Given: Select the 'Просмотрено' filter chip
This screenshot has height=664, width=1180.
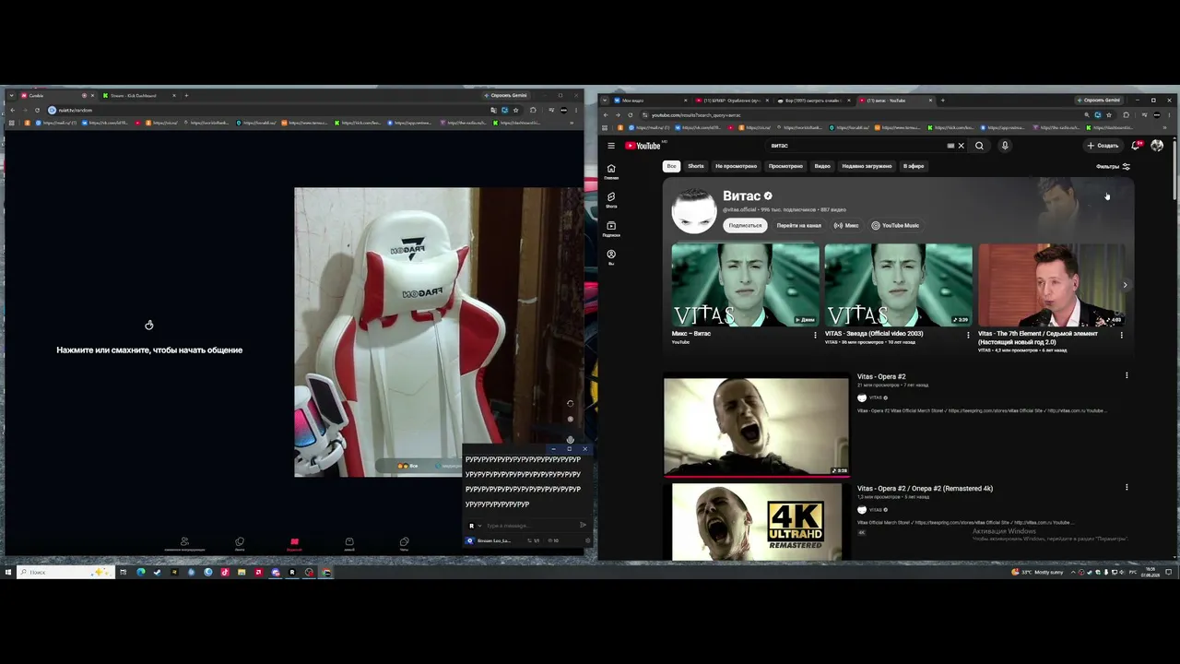Looking at the screenshot, I should point(785,166).
